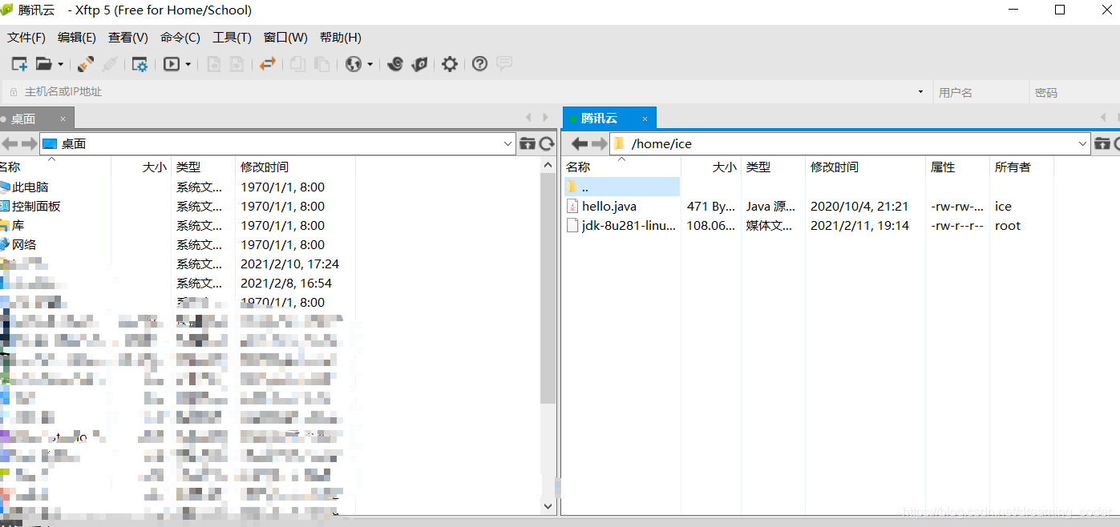Close the 桌面 tab

pyautogui.click(x=63, y=119)
